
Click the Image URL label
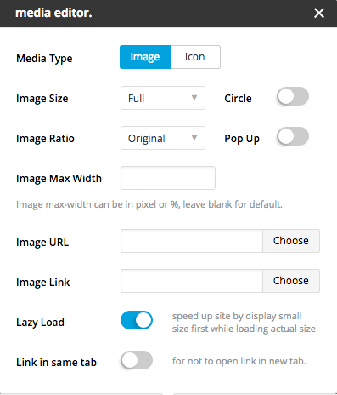pyautogui.click(x=42, y=243)
